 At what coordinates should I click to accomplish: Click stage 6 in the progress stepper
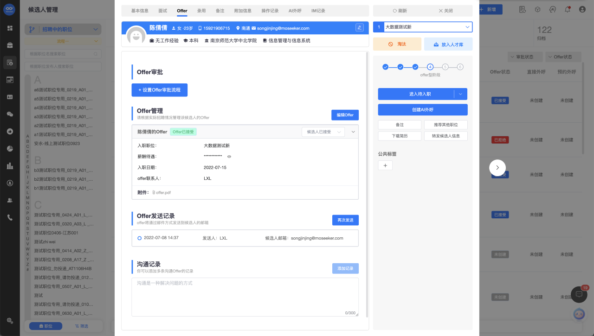(x=460, y=67)
